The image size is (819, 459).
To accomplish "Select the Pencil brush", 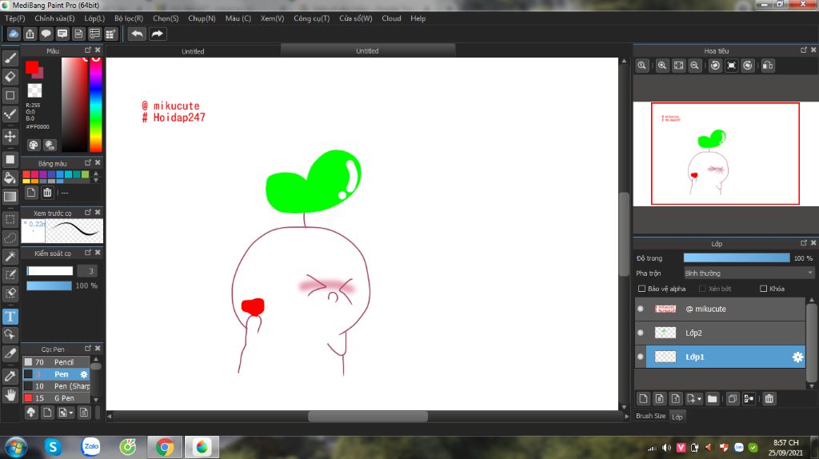I will click(x=57, y=362).
